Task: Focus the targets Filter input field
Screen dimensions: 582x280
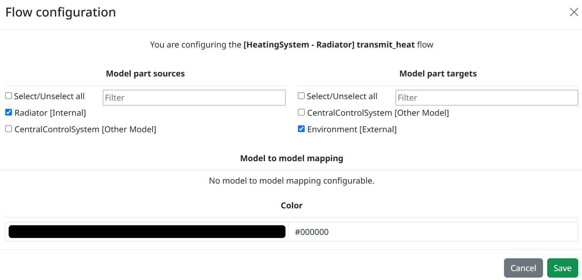Action: [x=487, y=97]
